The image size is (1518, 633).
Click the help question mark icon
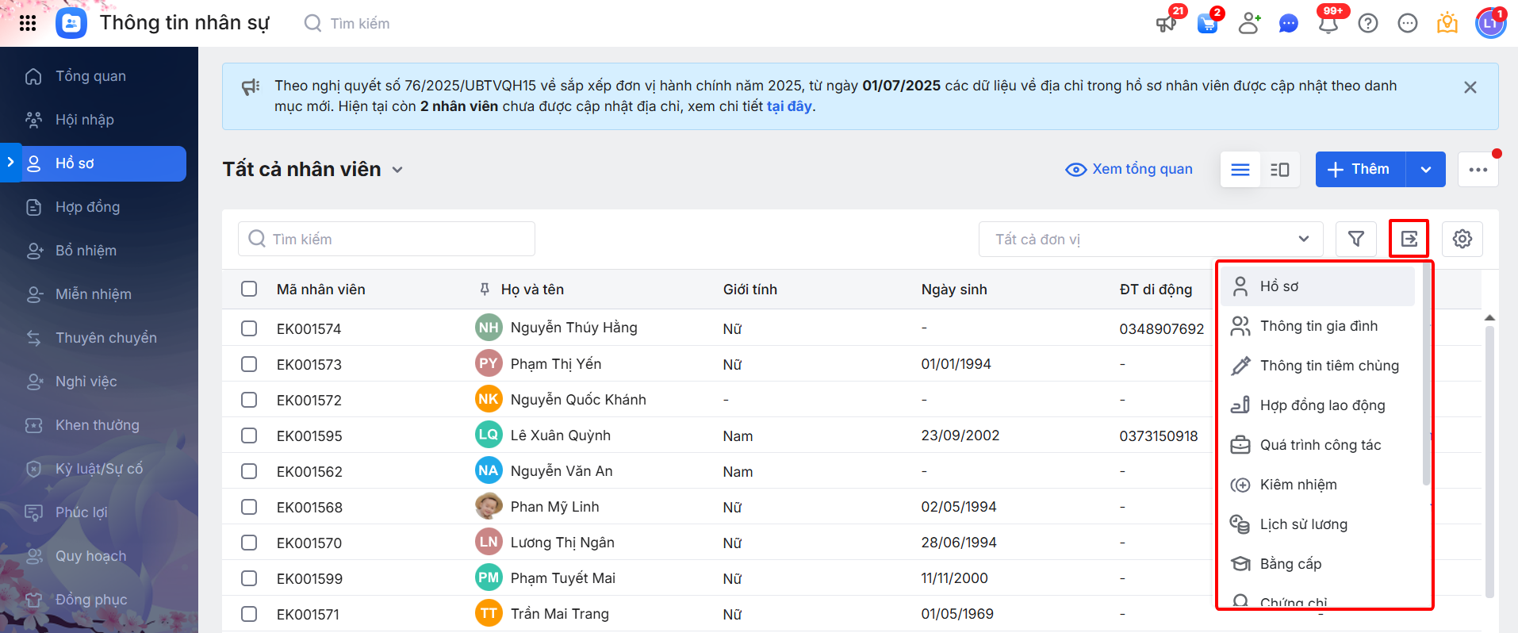(1368, 23)
